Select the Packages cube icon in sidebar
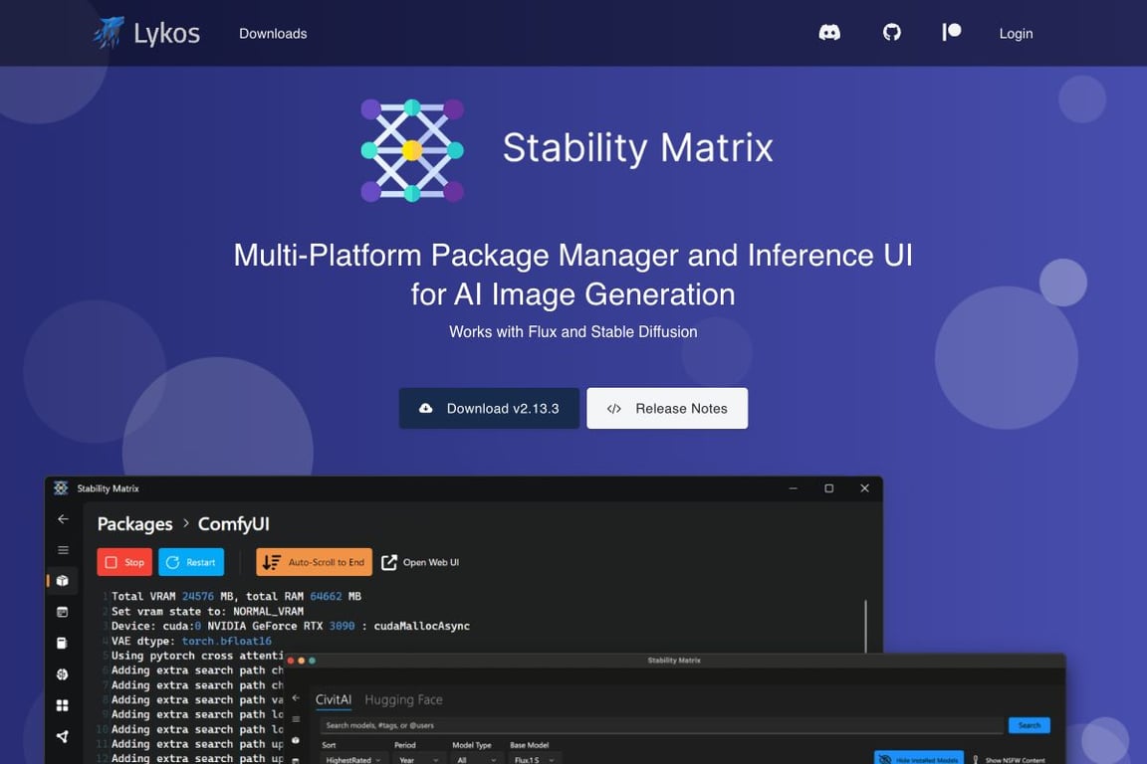 click(62, 581)
